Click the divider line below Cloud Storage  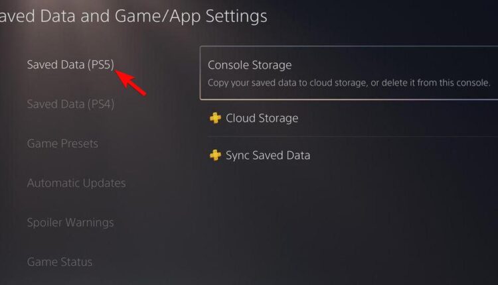[352, 137]
